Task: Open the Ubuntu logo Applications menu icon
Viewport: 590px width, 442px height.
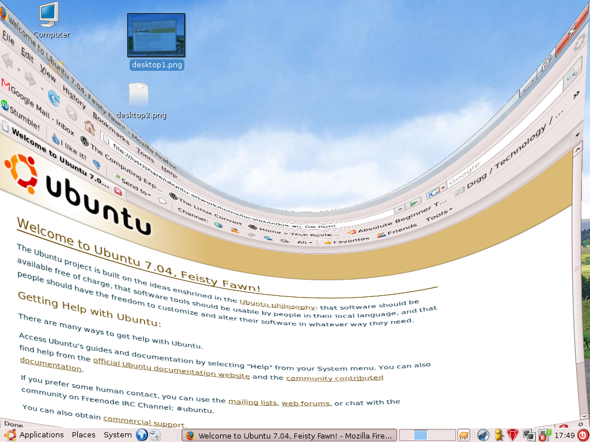Action: [x=9, y=435]
